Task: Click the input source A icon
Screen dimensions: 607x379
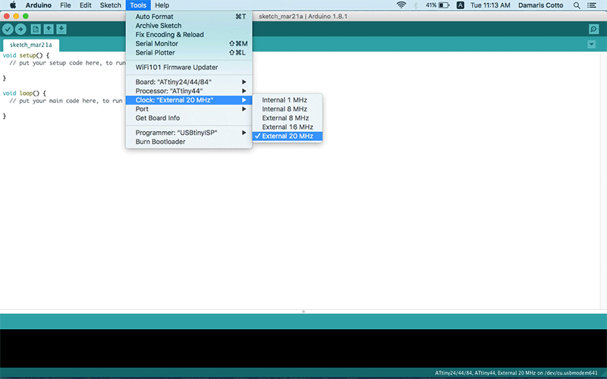Action: (x=461, y=5)
